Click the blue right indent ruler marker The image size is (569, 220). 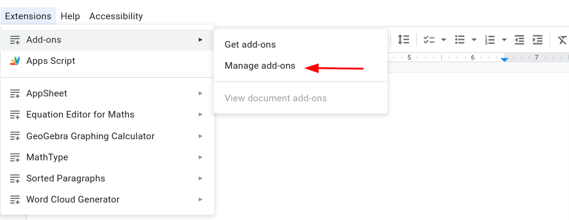tap(504, 59)
